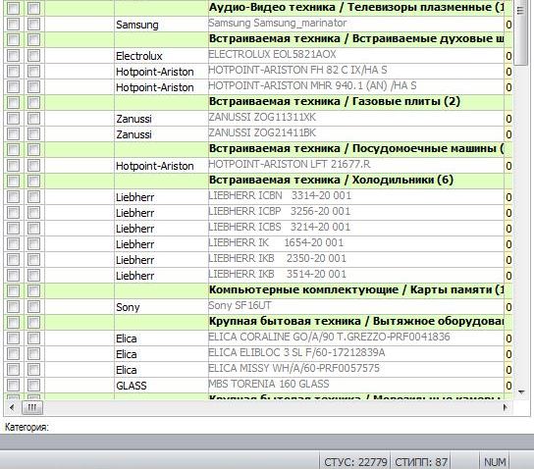
Task: Check first box of HOTPOINT-ARISTON LFT 21677.R
Action: pyautogui.click(x=14, y=166)
